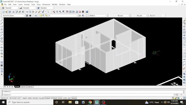Click the Match Properties brush icon
Image resolution: width=186 pixels, height=105 pixels.
coord(36,12)
